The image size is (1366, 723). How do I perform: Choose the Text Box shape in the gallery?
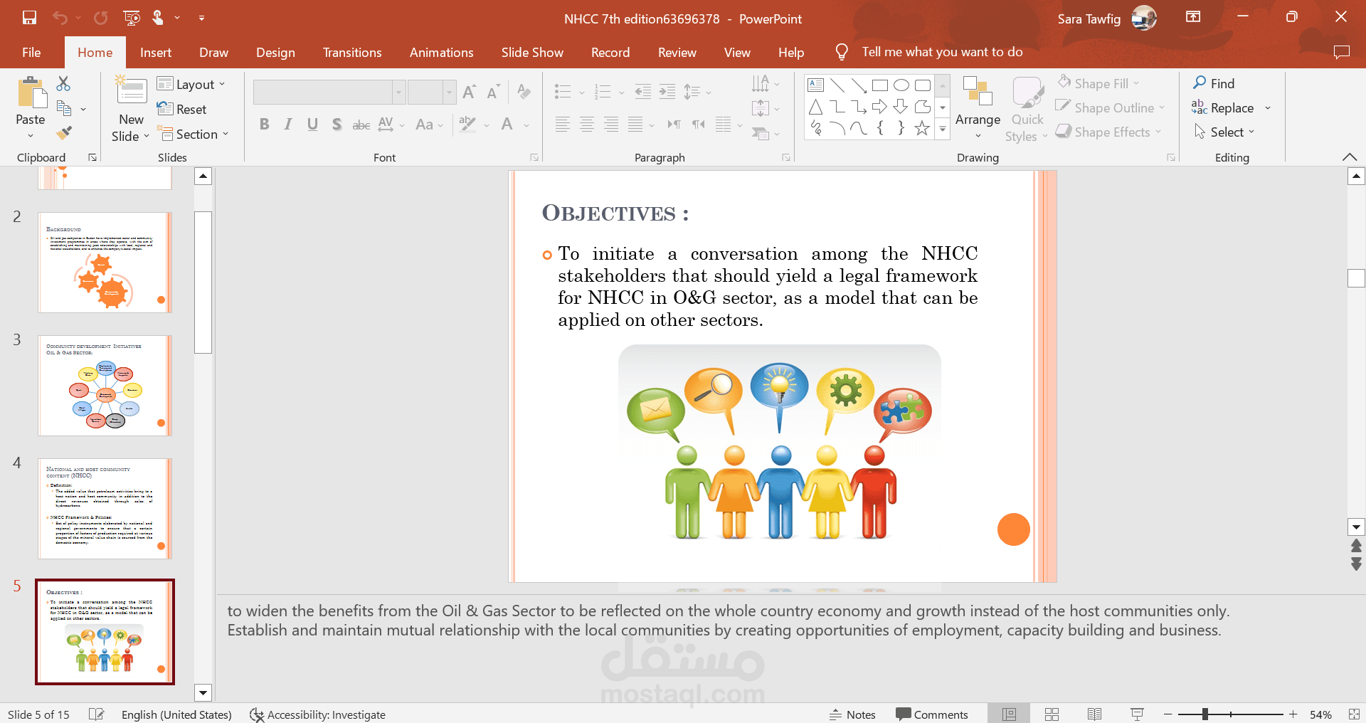coord(816,85)
